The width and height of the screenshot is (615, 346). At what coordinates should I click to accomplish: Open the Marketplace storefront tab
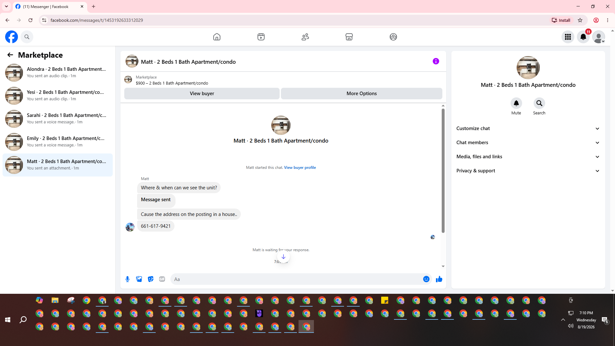349,37
